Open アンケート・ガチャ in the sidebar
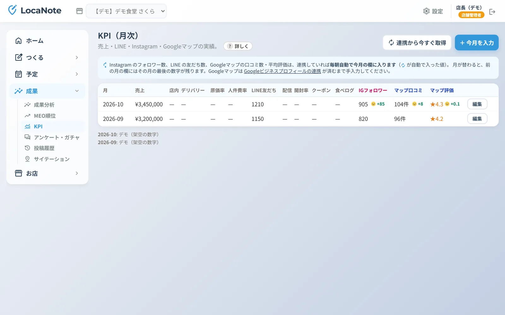The image size is (505, 315). 53,137
